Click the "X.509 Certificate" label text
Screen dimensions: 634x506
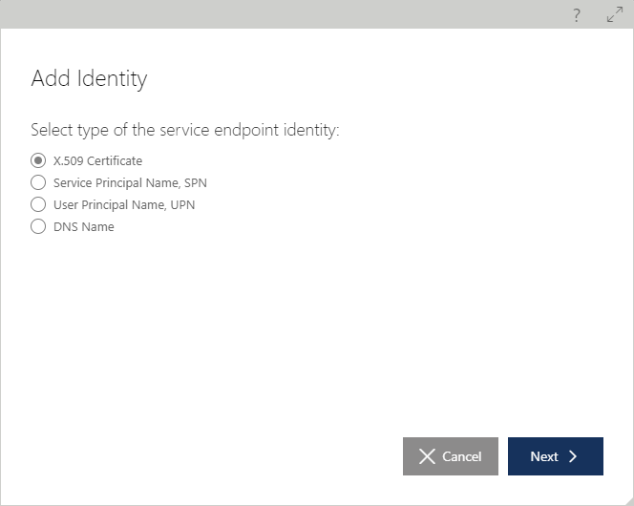97,160
